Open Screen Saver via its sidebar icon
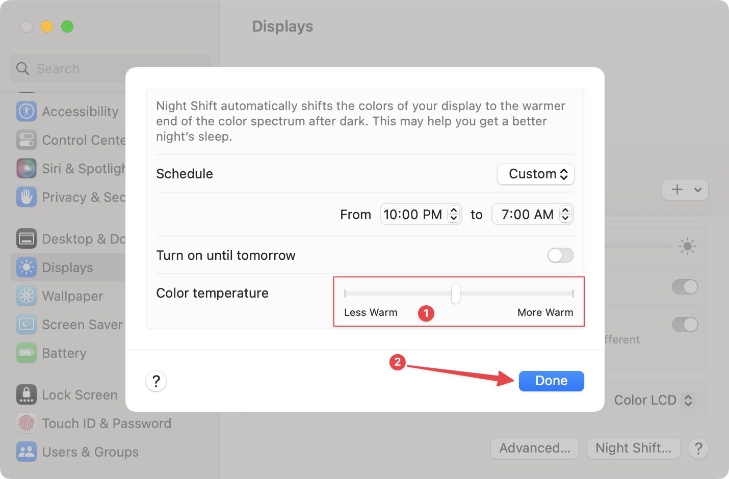 tap(27, 324)
